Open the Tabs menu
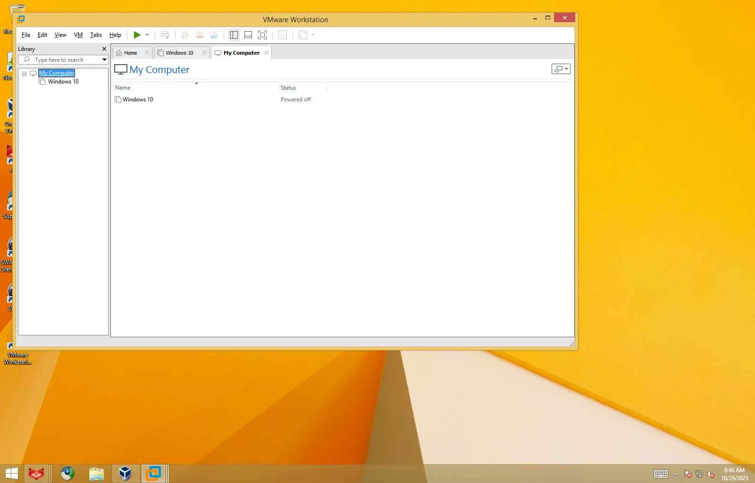The width and height of the screenshot is (755, 483). tap(96, 35)
